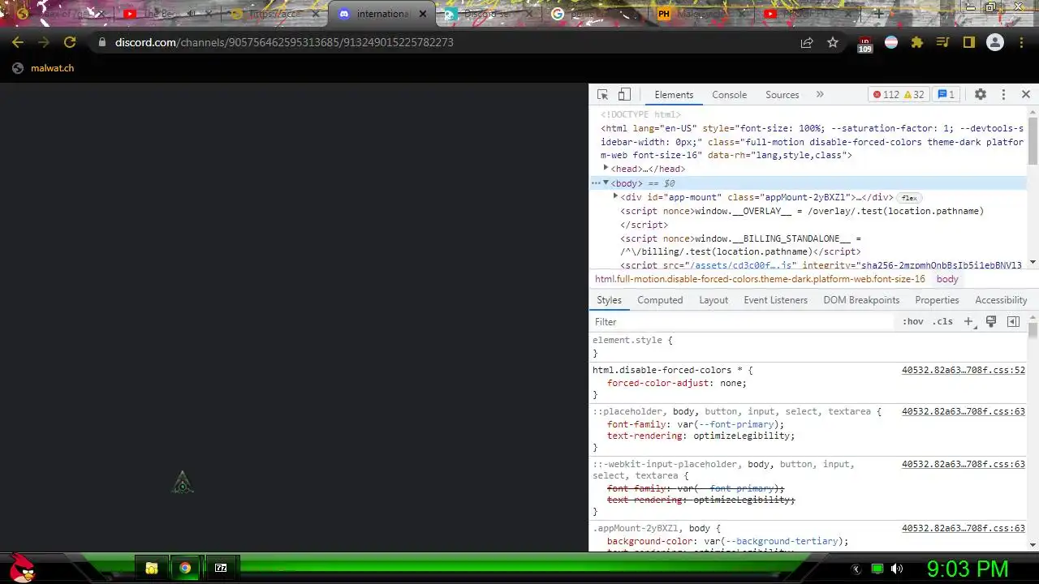The width and height of the screenshot is (1039, 584).
Task: Open the Layout tab
Action: pos(714,300)
